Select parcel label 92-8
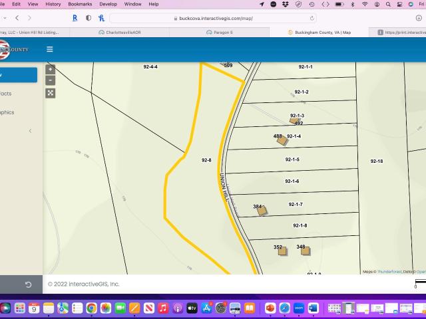The height and width of the screenshot is (319, 426). click(x=206, y=160)
